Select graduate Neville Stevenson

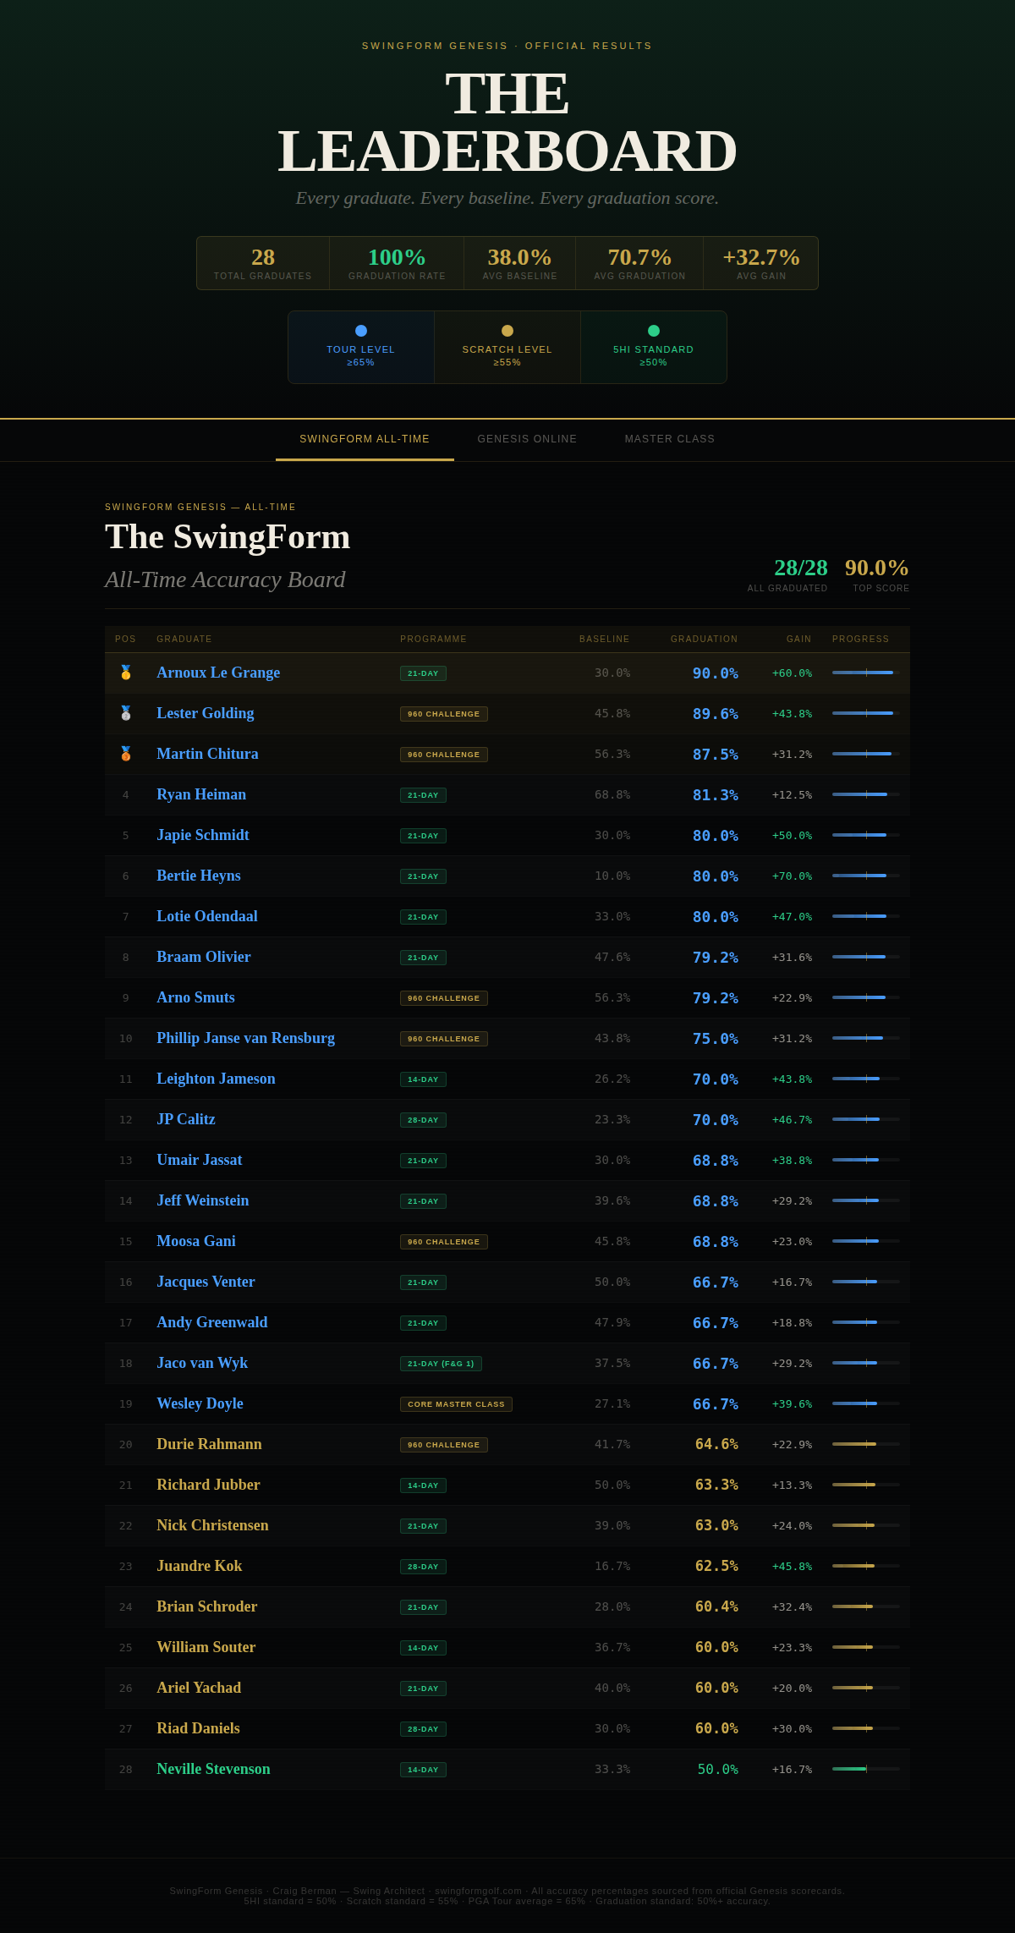tap(213, 1769)
